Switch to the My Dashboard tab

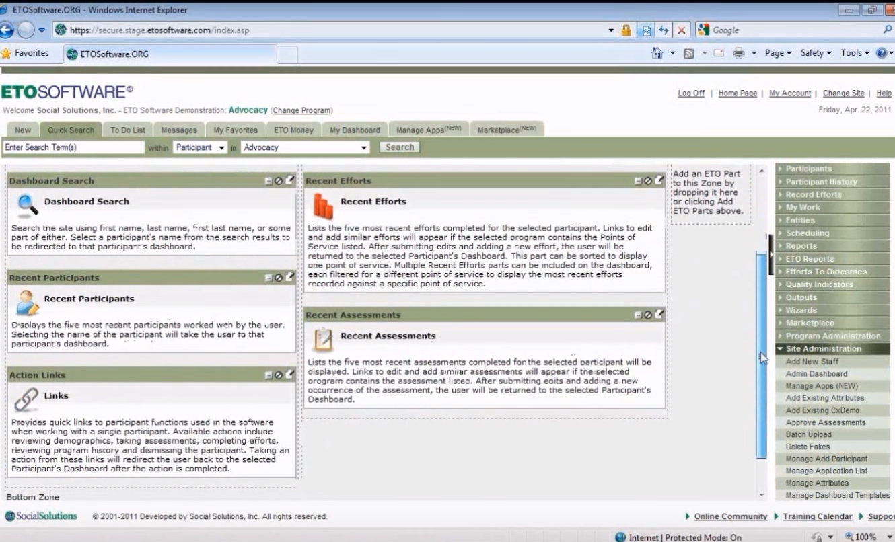coord(354,130)
